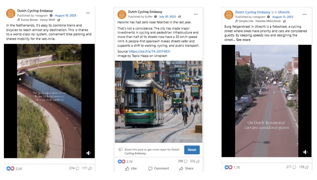Unmute the fietsstraat video
Screen dimensions: 317x180
306,152
